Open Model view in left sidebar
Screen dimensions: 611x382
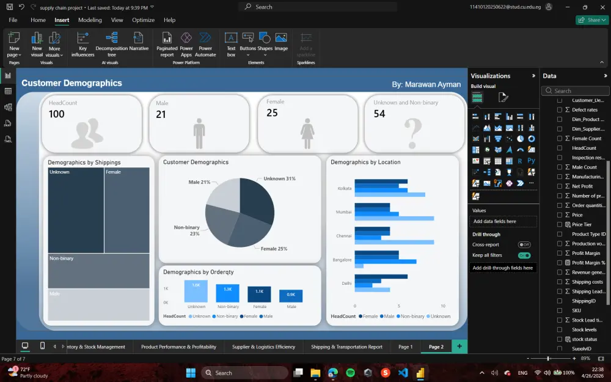pos(8,107)
